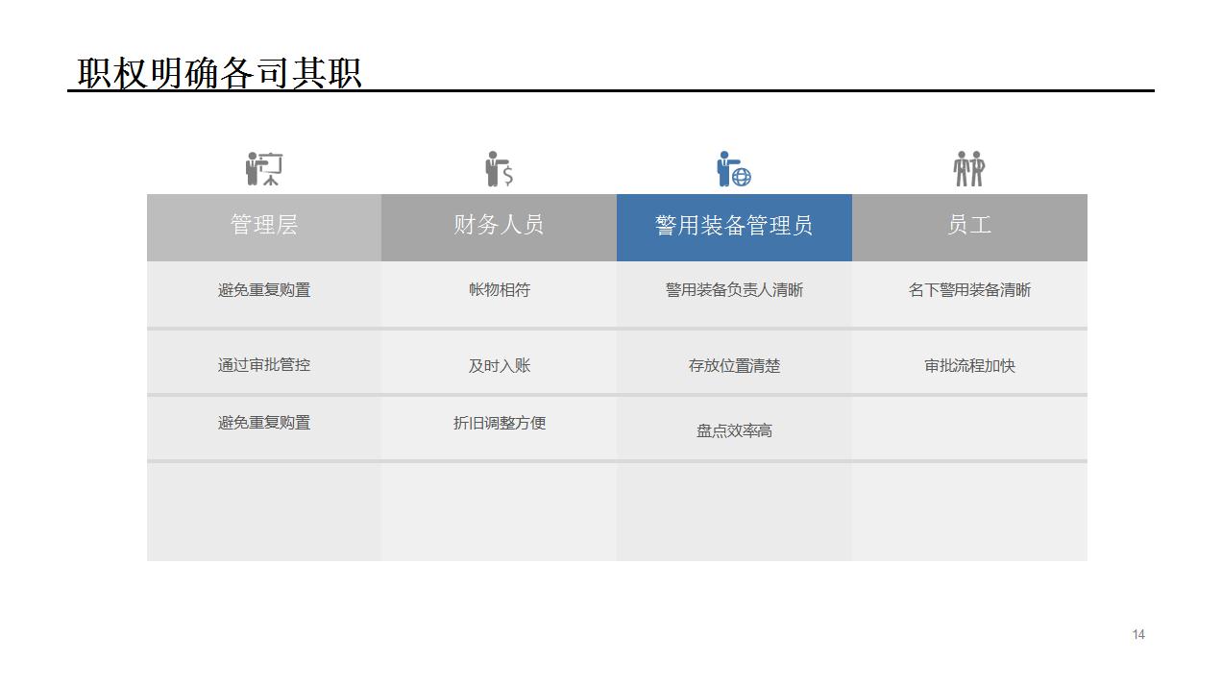Click the slide page number 14
This screenshot has height=687, width=1222.
1138,634
